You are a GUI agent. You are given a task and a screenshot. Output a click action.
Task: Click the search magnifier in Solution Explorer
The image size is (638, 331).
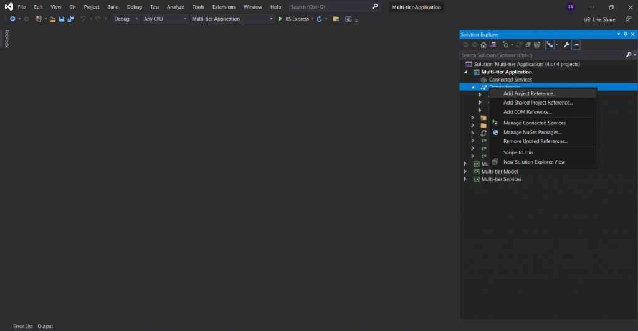click(x=629, y=55)
